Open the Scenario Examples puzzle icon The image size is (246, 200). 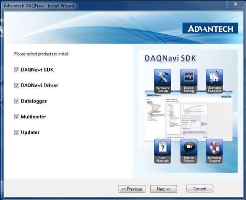pyautogui.click(x=214, y=81)
